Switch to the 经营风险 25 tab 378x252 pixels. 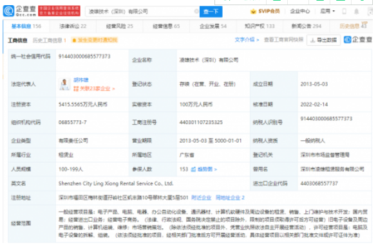tap(120, 26)
